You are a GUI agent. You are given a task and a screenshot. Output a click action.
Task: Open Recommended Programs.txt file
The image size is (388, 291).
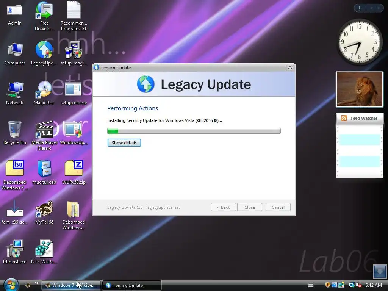click(74, 16)
